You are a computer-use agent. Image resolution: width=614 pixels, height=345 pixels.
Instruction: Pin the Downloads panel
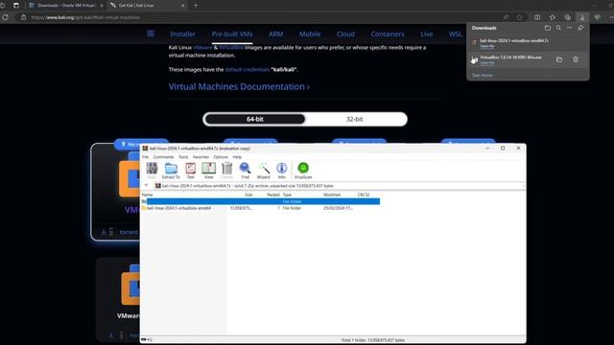[x=580, y=28]
